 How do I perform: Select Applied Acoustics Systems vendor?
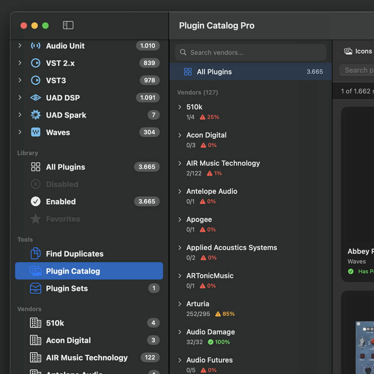[251, 252]
